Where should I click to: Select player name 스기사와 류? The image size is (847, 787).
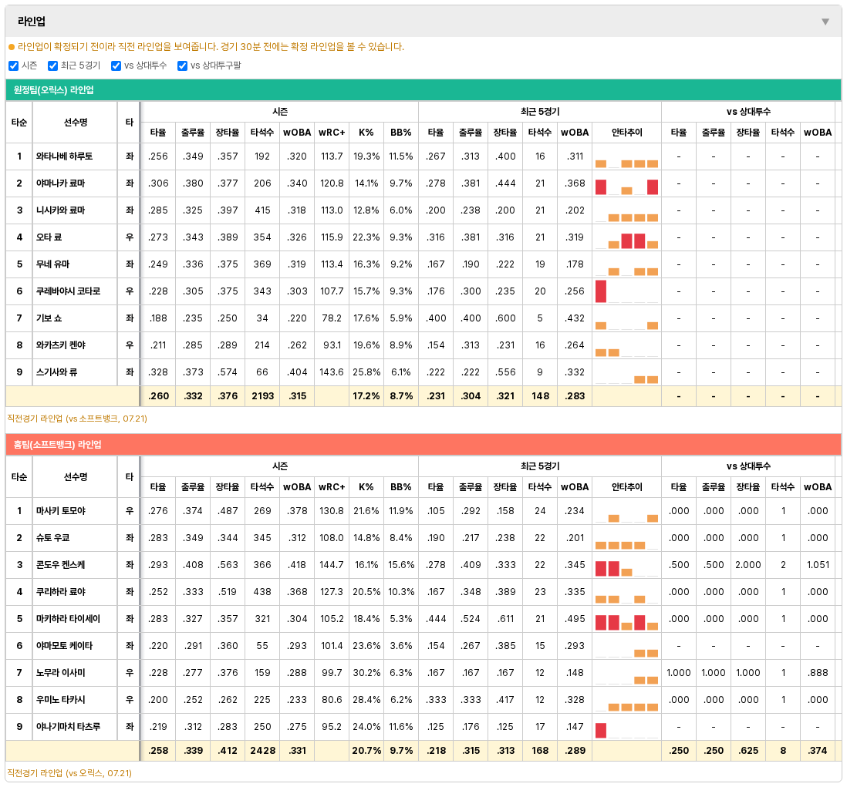click(x=57, y=372)
